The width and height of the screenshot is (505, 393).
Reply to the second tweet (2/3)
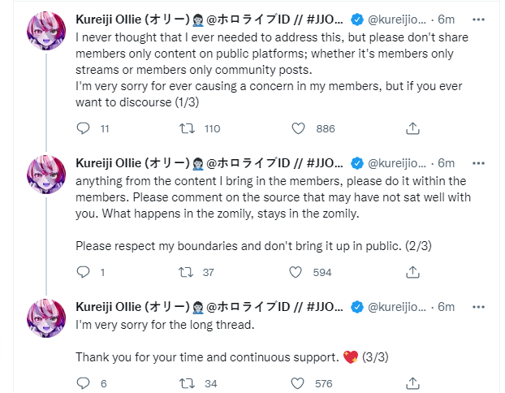(x=83, y=272)
